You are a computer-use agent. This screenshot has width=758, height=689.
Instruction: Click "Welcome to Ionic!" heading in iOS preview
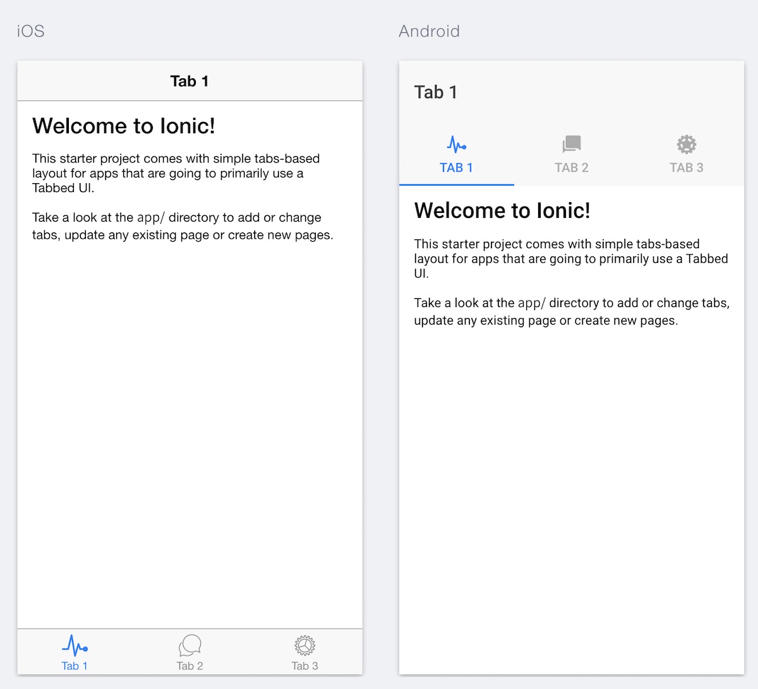point(124,126)
